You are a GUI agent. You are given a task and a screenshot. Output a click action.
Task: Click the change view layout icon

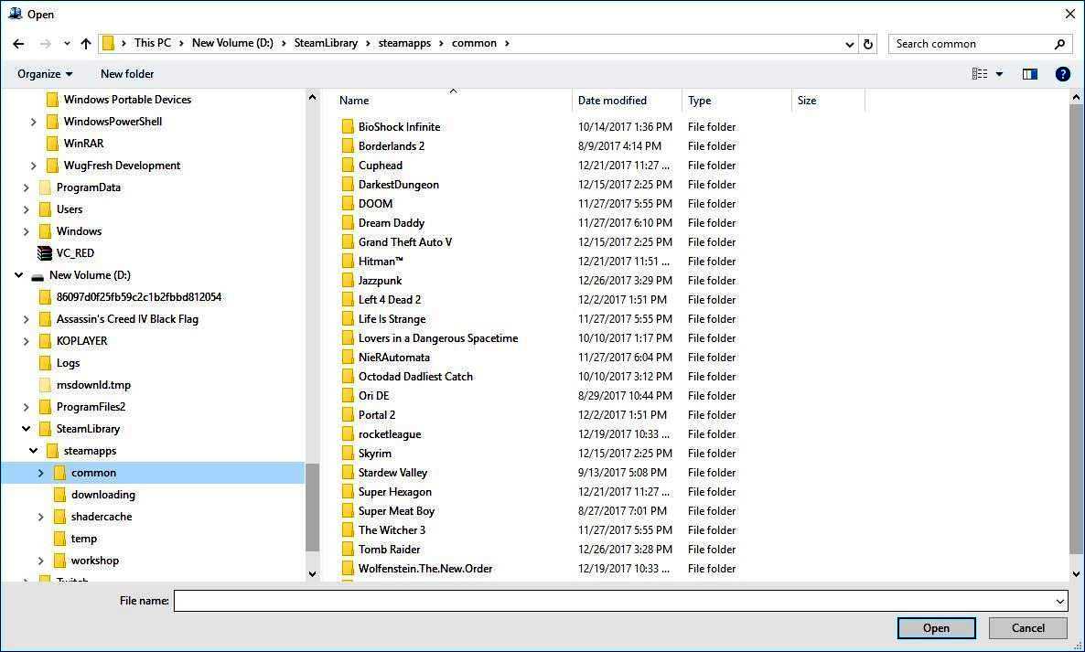(980, 74)
